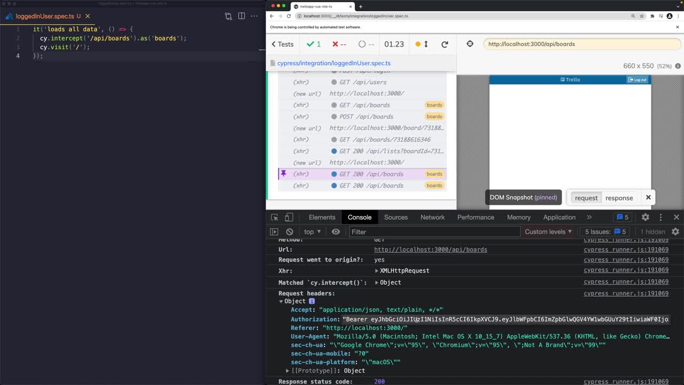Viewport: 684px width, 385px height.
Task: Open the top context dropdown
Action: coord(312,232)
